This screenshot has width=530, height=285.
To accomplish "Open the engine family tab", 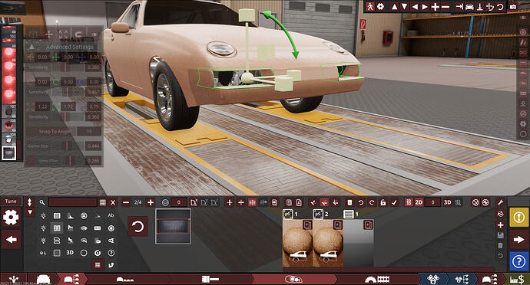I will [x=433, y=280].
